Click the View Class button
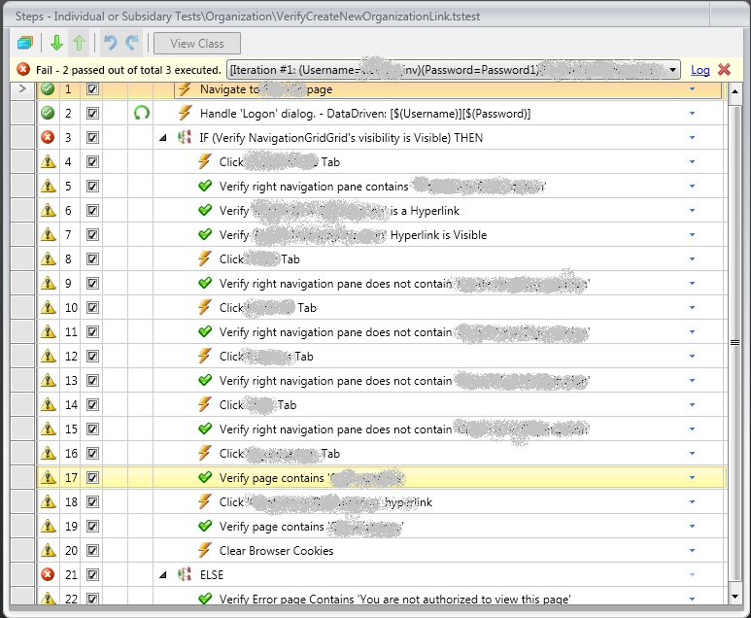This screenshot has height=618, width=751. 197,44
